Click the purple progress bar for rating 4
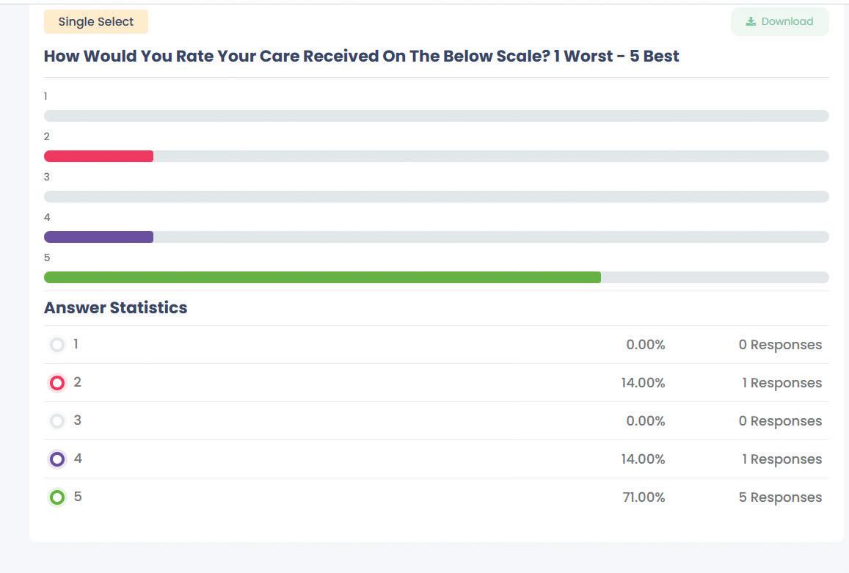This screenshot has height=573, width=849. point(98,237)
